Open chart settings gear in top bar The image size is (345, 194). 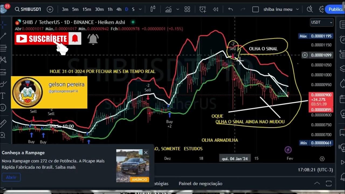click(321, 9)
